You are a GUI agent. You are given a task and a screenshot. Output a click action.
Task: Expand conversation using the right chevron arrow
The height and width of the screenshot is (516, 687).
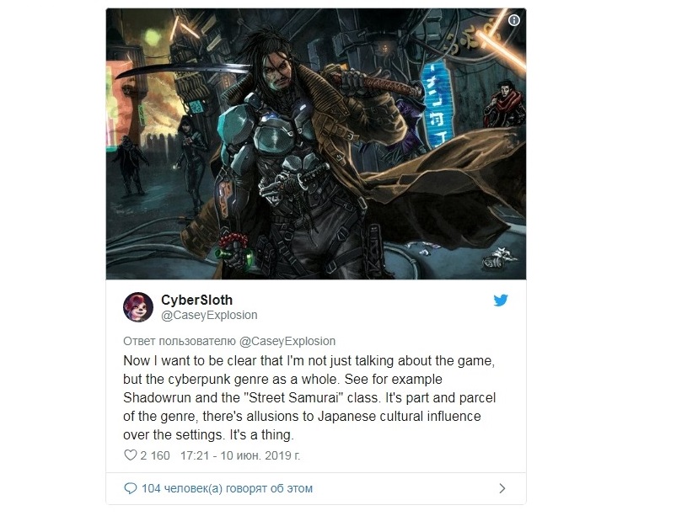[502, 488]
